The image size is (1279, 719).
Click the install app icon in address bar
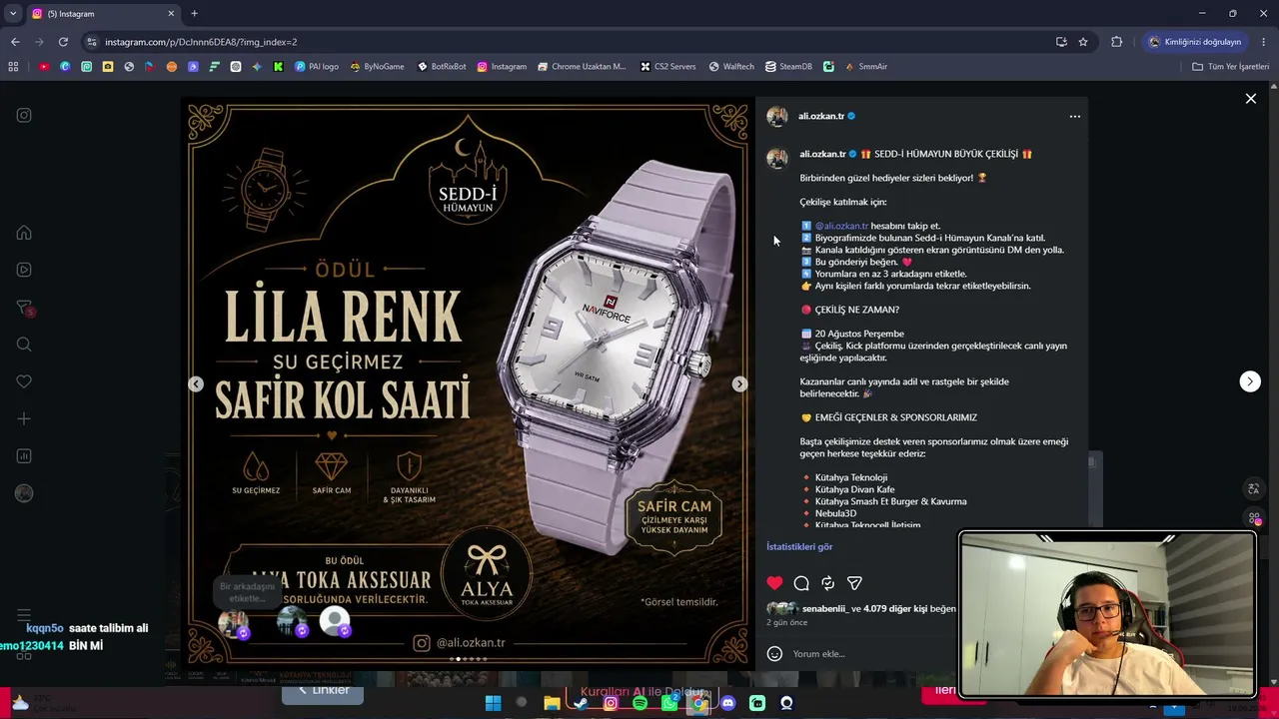(x=1061, y=42)
